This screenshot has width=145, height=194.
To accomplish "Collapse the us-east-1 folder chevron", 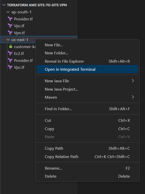I will tap(8, 40).
